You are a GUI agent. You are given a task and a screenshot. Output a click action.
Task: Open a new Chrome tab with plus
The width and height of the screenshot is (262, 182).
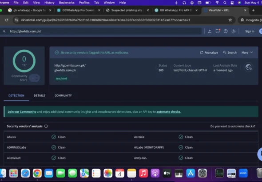(x=253, y=10)
